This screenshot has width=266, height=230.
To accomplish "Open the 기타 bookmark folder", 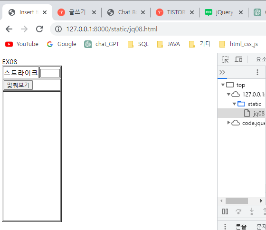I will click(200, 44).
